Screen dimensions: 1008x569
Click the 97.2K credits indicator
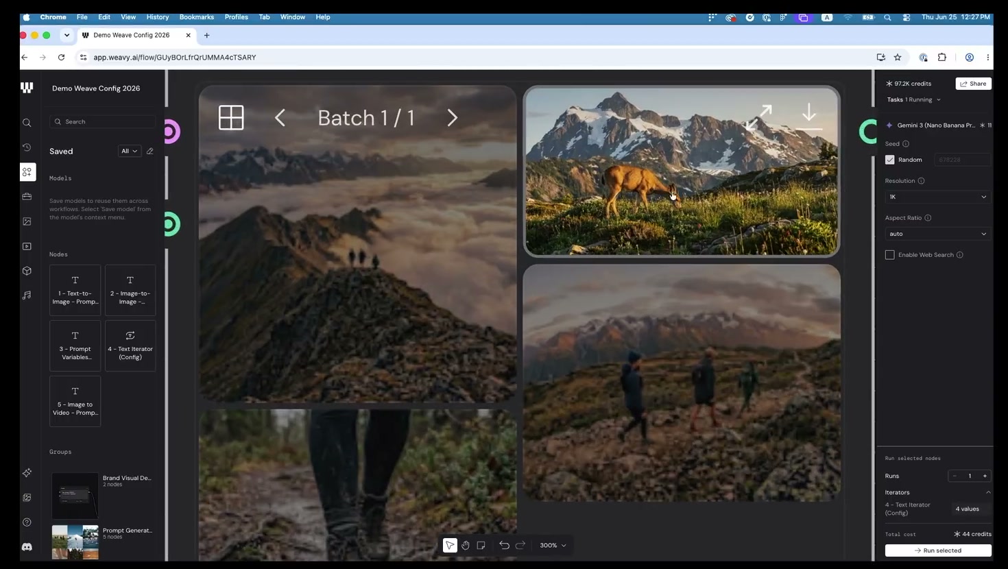click(909, 84)
